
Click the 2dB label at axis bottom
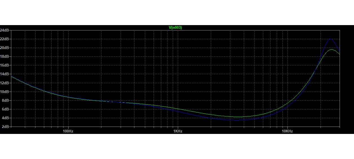[x=6, y=127]
